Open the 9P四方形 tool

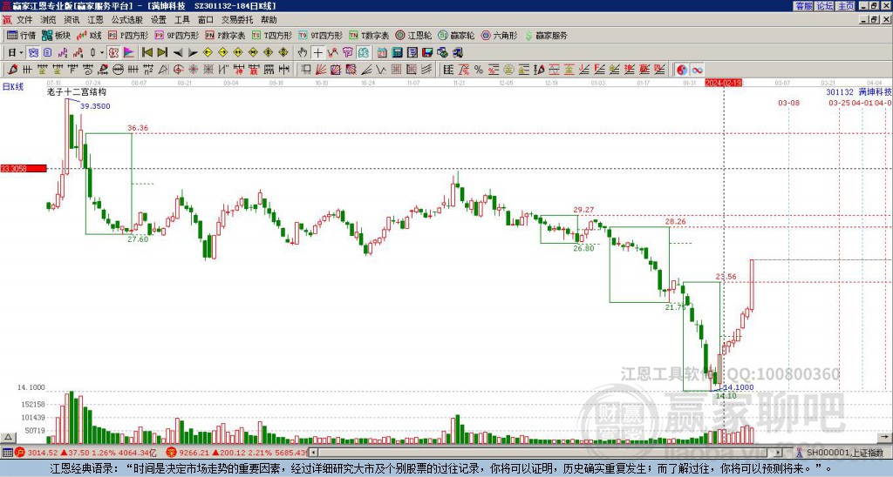[x=177, y=35]
